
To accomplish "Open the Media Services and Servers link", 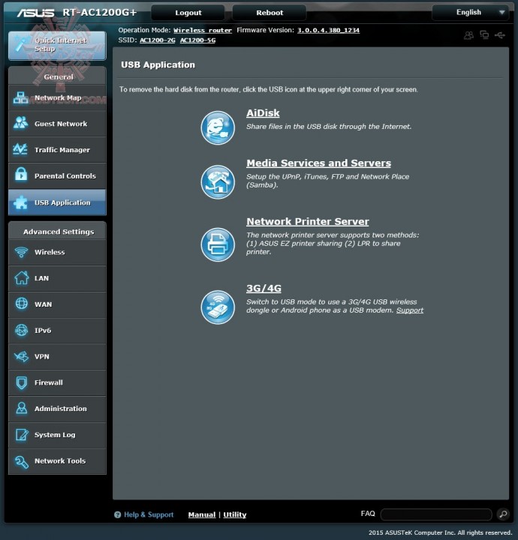I will (319, 163).
